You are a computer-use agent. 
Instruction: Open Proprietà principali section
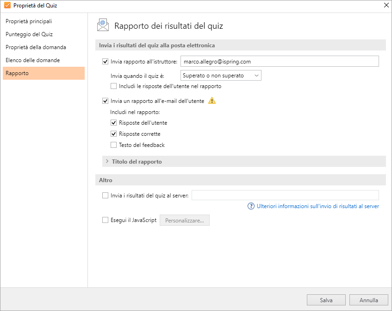[29, 21]
